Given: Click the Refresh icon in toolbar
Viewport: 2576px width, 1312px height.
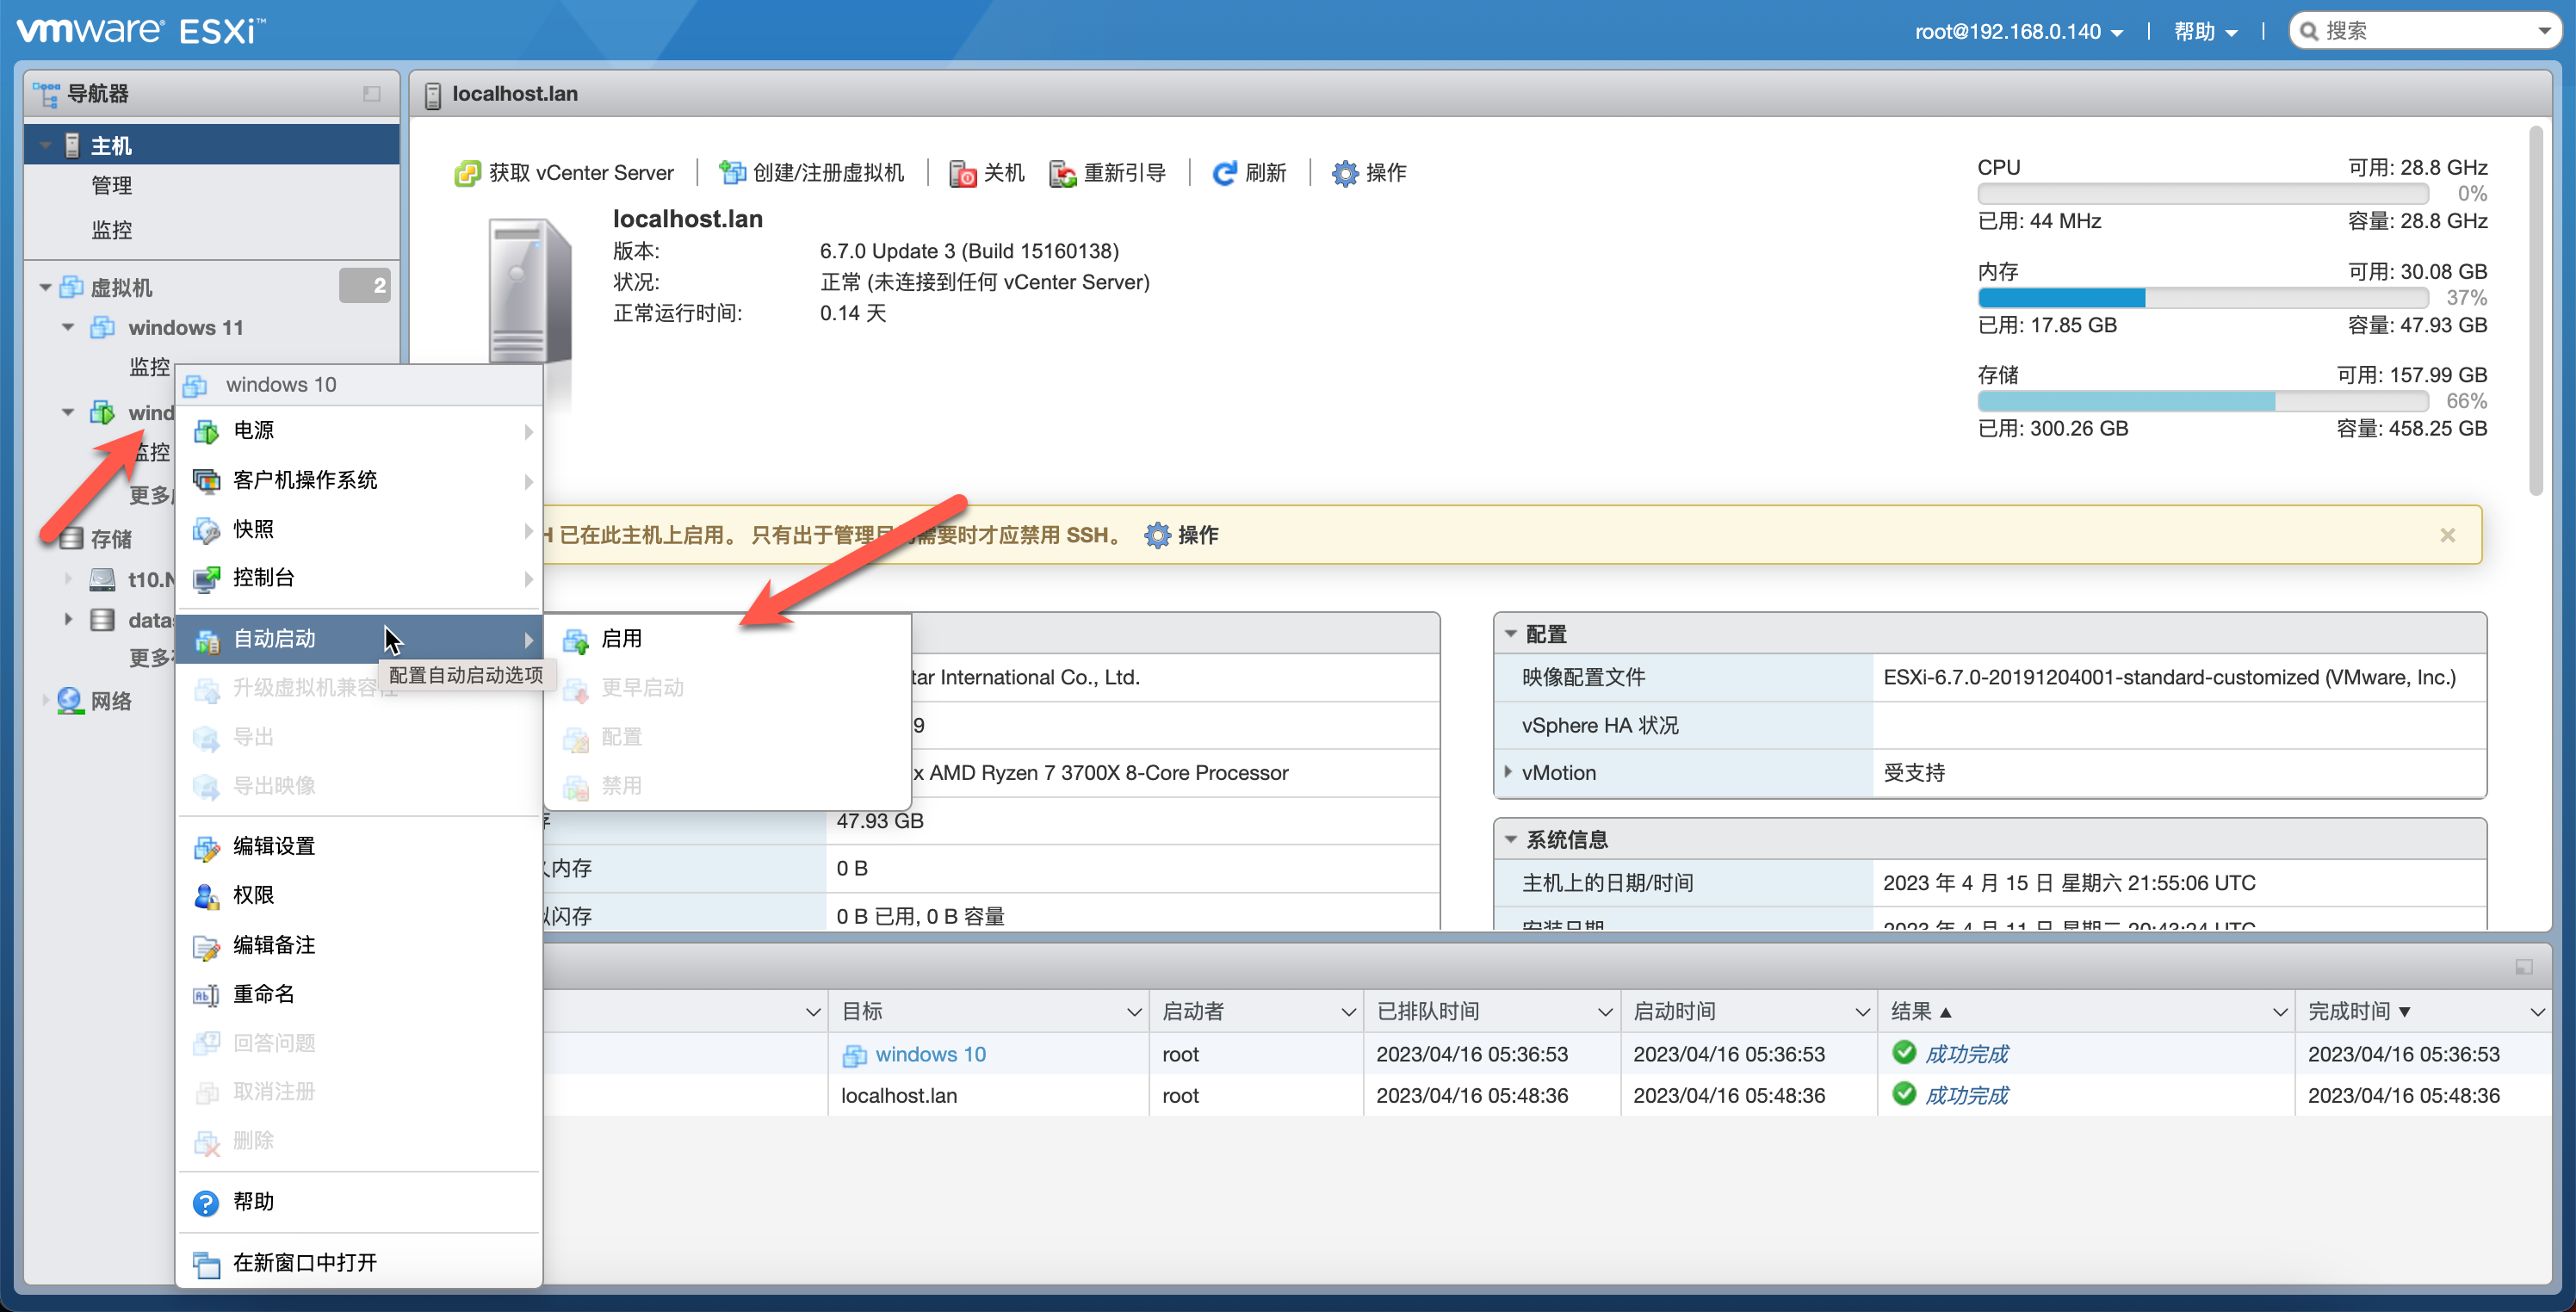Looking at the screenshot, I should pos(1224,173).
